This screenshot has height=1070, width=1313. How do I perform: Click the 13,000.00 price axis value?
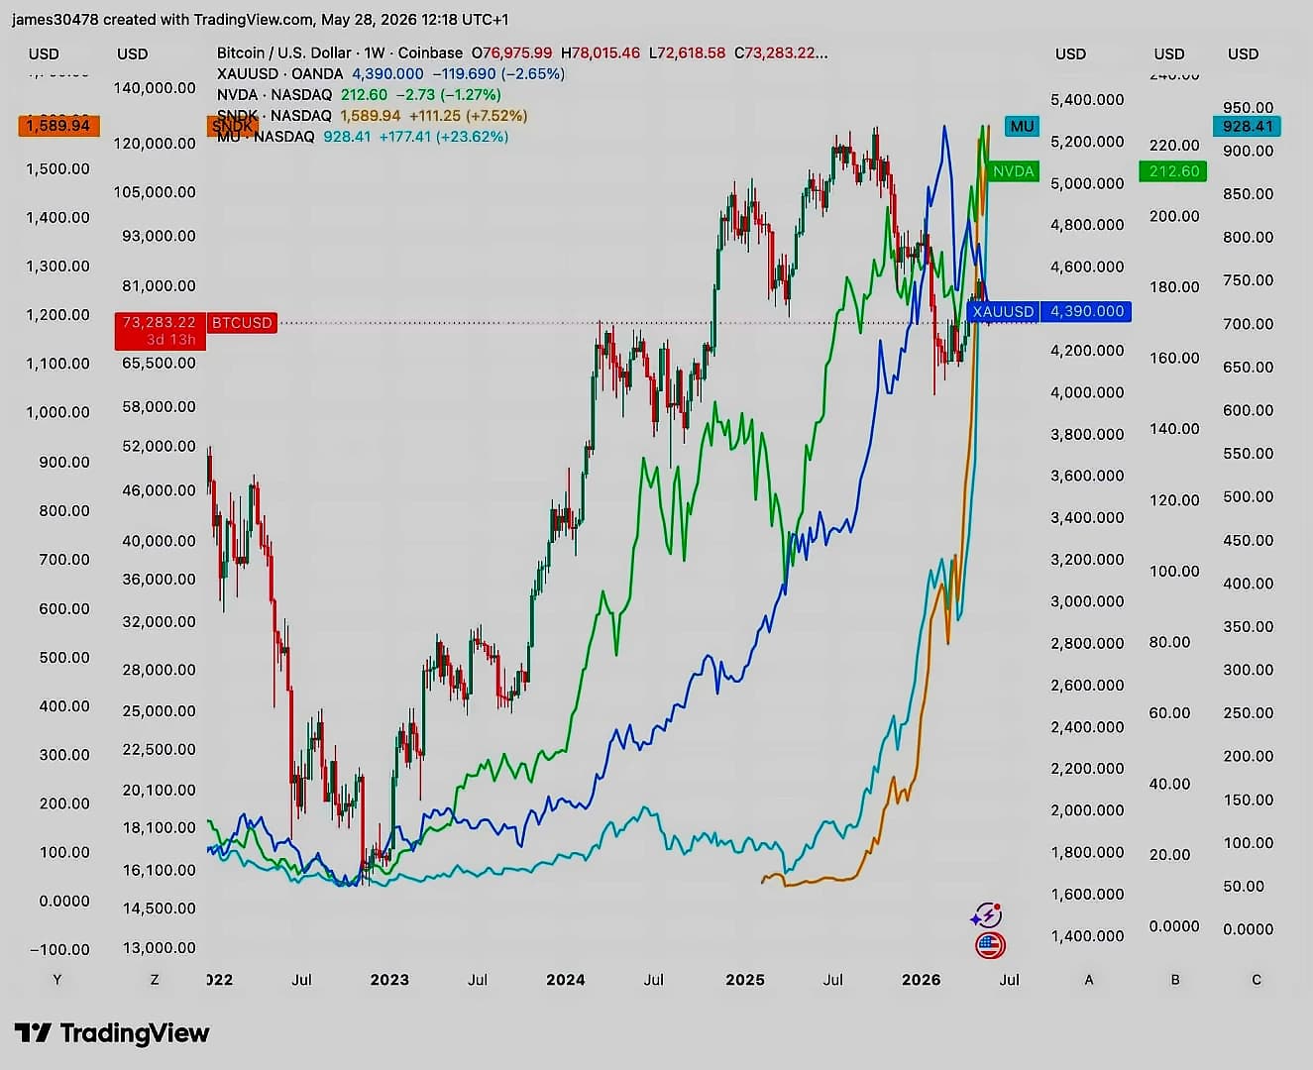pyautogui.click(x=159, y=948)
